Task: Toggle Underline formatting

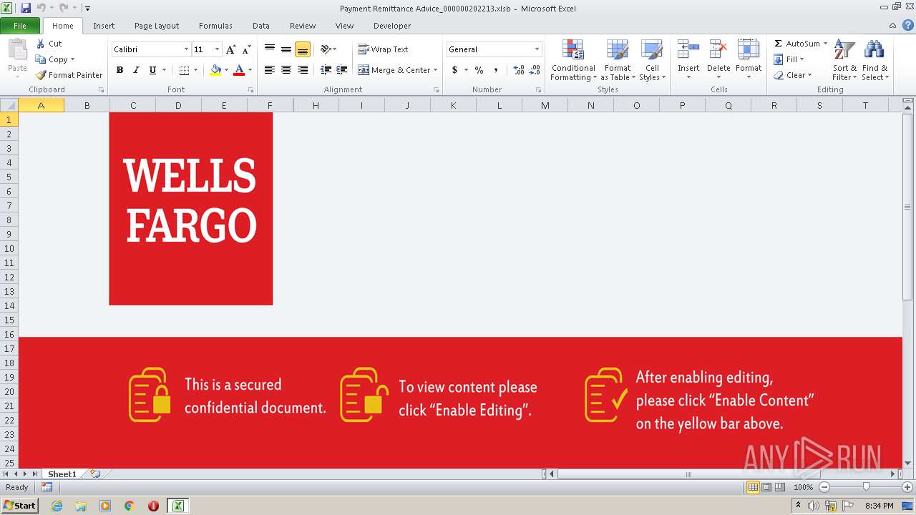Action: point(152,70)
